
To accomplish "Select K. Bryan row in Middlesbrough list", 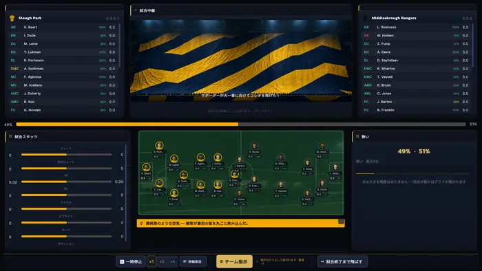I will [416, 85].
